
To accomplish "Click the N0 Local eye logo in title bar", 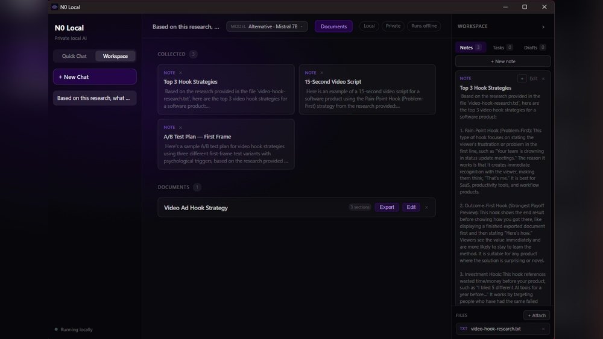I will (55, 7).
